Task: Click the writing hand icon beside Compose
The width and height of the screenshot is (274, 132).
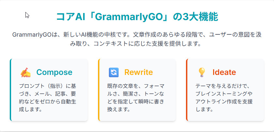Action: pos(25,72)
